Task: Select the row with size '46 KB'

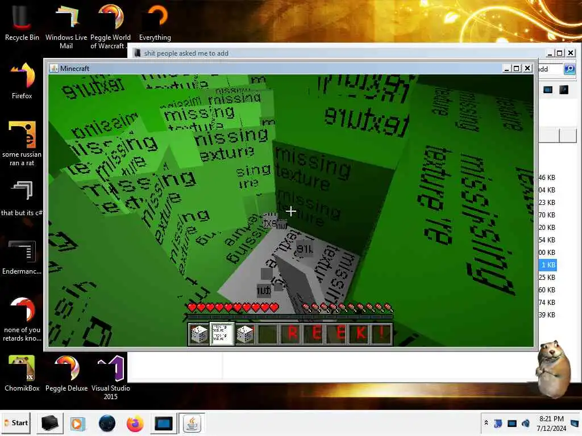Action: click(547, 178)
